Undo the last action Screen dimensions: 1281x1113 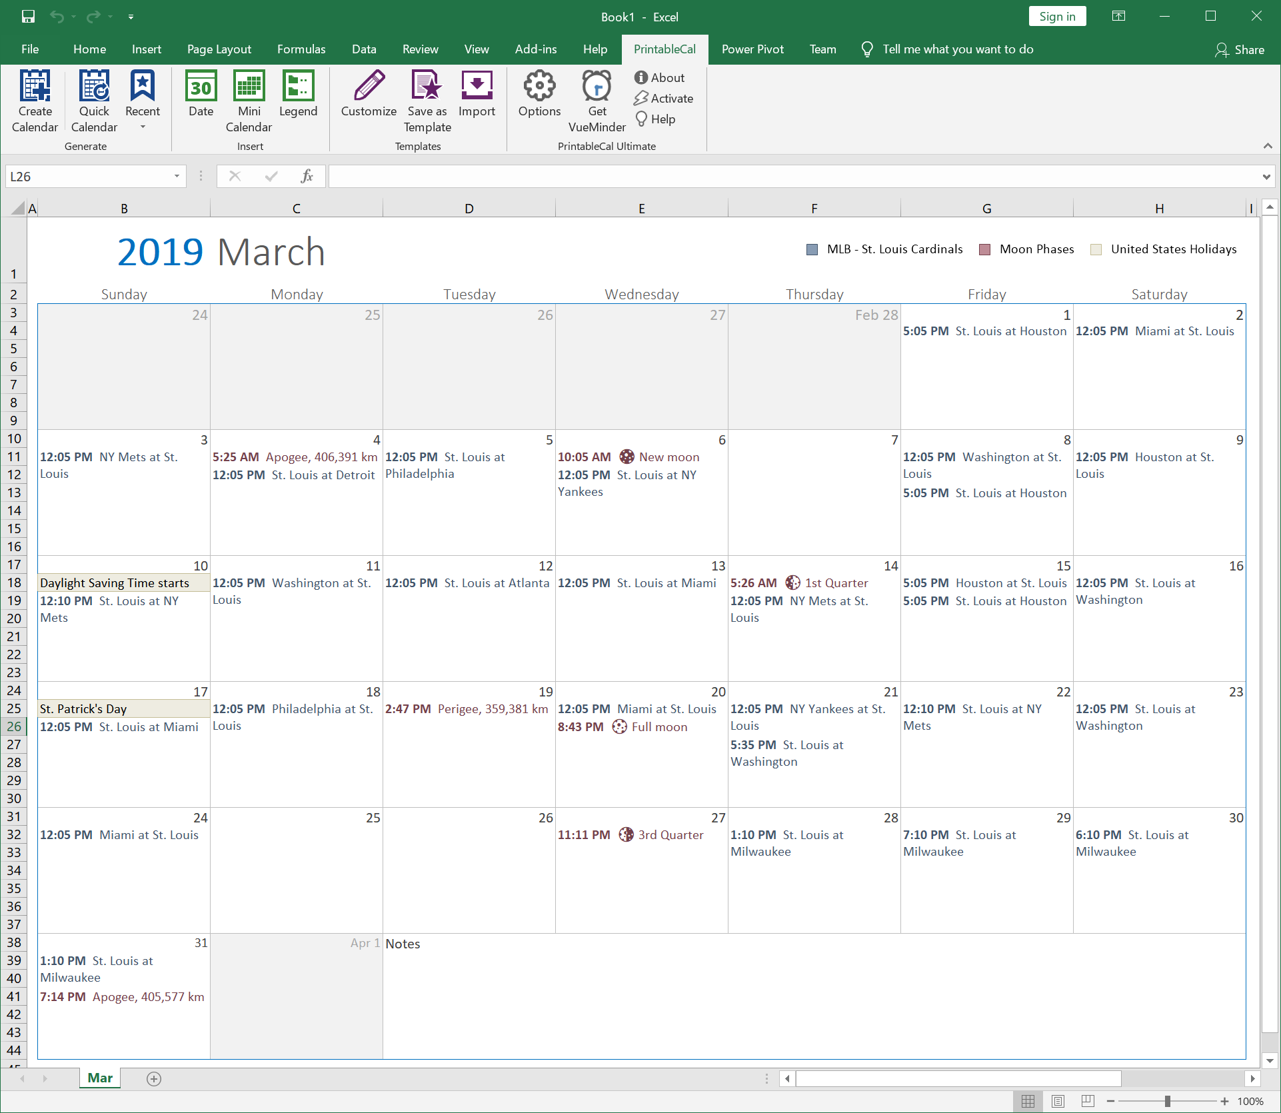57,17
